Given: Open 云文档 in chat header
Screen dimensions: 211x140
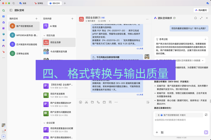Looking at the screenshot, I should point(102,21).
